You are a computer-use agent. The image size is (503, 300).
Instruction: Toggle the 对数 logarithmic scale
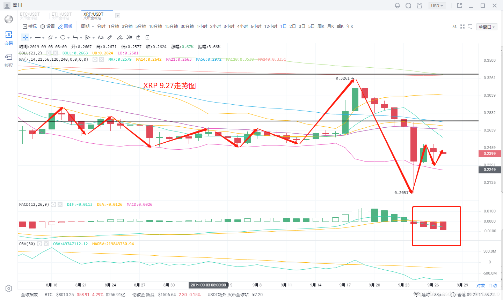click(x=481, y=285)
